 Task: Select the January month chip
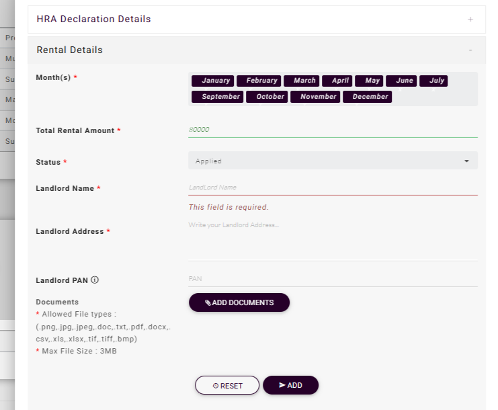pyautogui.click(x=212, y=81)
